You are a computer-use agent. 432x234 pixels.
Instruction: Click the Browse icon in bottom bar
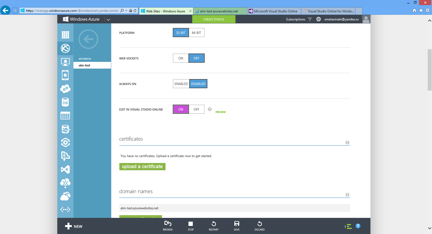click(168, 226)
